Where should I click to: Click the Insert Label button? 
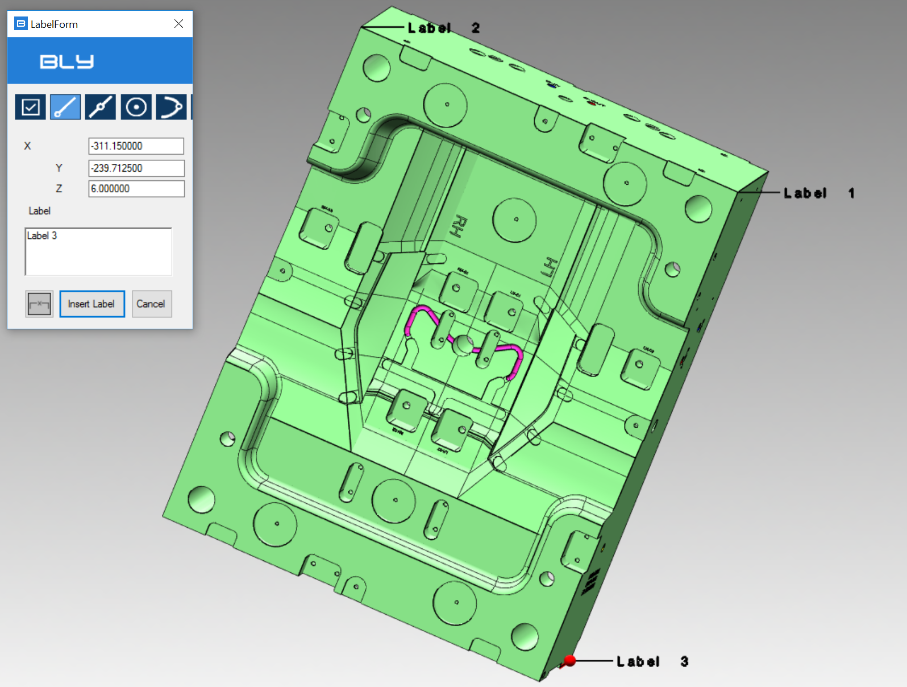pyautogui.click(x=92, y=304)
